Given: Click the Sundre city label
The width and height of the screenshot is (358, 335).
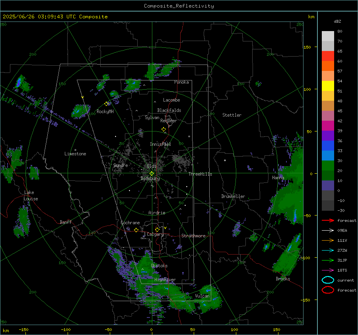Looking at the screenshot, I should [x=121, y=165].
